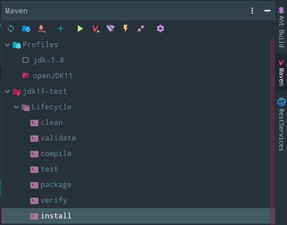Open the RestServices side tab
Viewport: 287px width, 225px height.
(x=281, y=125)
